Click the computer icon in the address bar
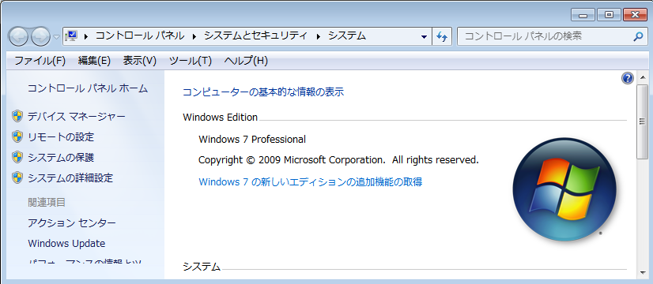653x284 pixels. pos(72,35)
